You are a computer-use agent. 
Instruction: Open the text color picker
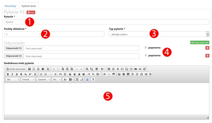pos(65,80)
